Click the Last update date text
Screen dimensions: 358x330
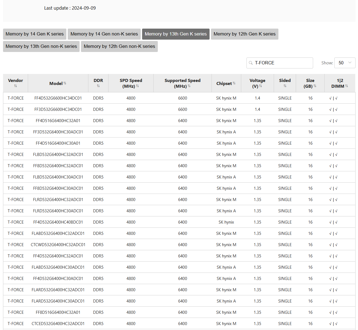tap(70, 8)
